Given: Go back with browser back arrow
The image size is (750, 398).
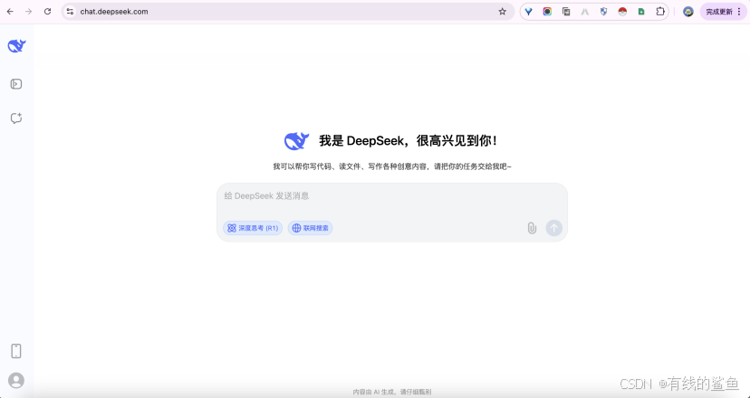Looking at the screenshot, I should click(x=10, y=12).
